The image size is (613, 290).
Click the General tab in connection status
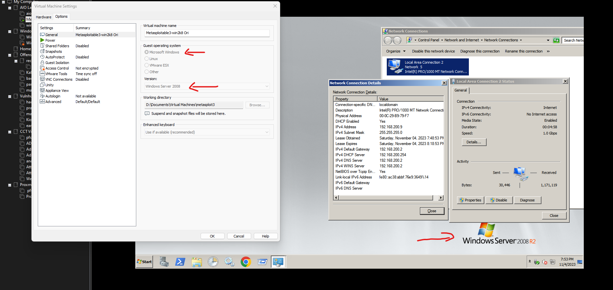[x=460, y=90]
